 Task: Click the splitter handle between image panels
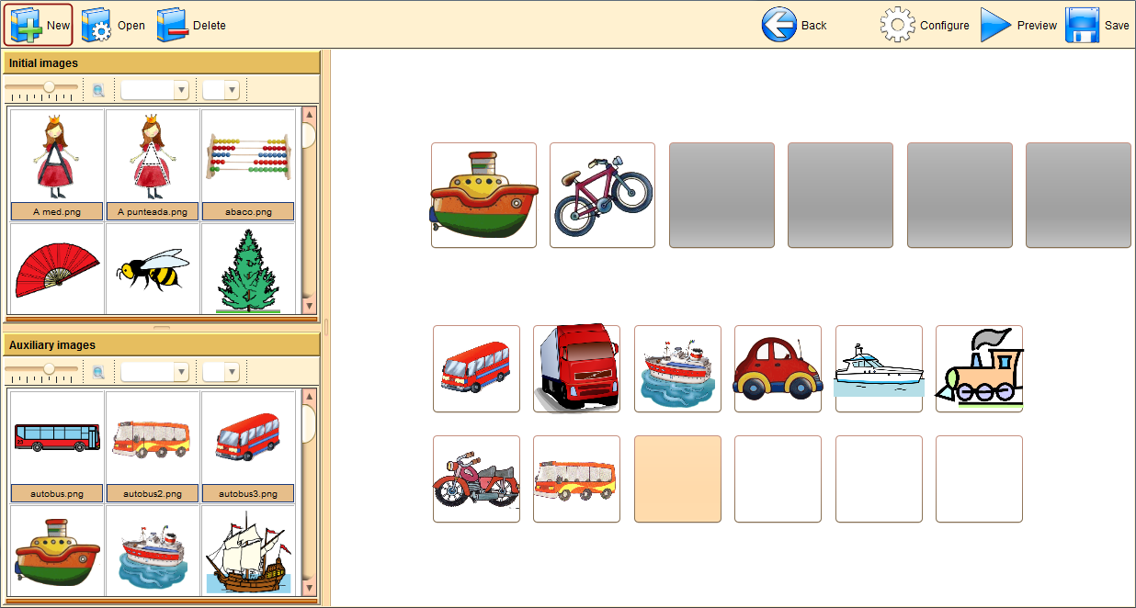coord(162,328)
